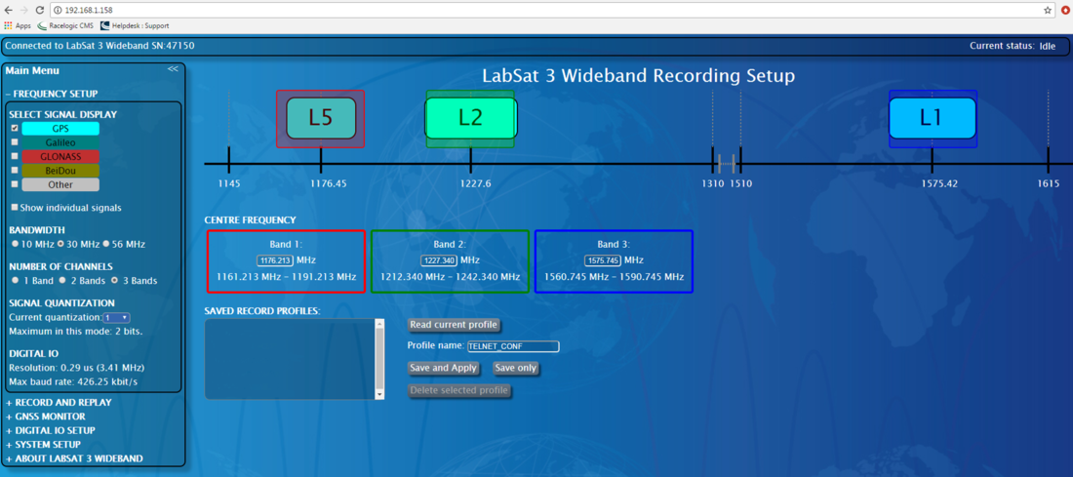
Task: Expand the DIGITAL IO SETUP menu
Action: [x=51, y=430]
